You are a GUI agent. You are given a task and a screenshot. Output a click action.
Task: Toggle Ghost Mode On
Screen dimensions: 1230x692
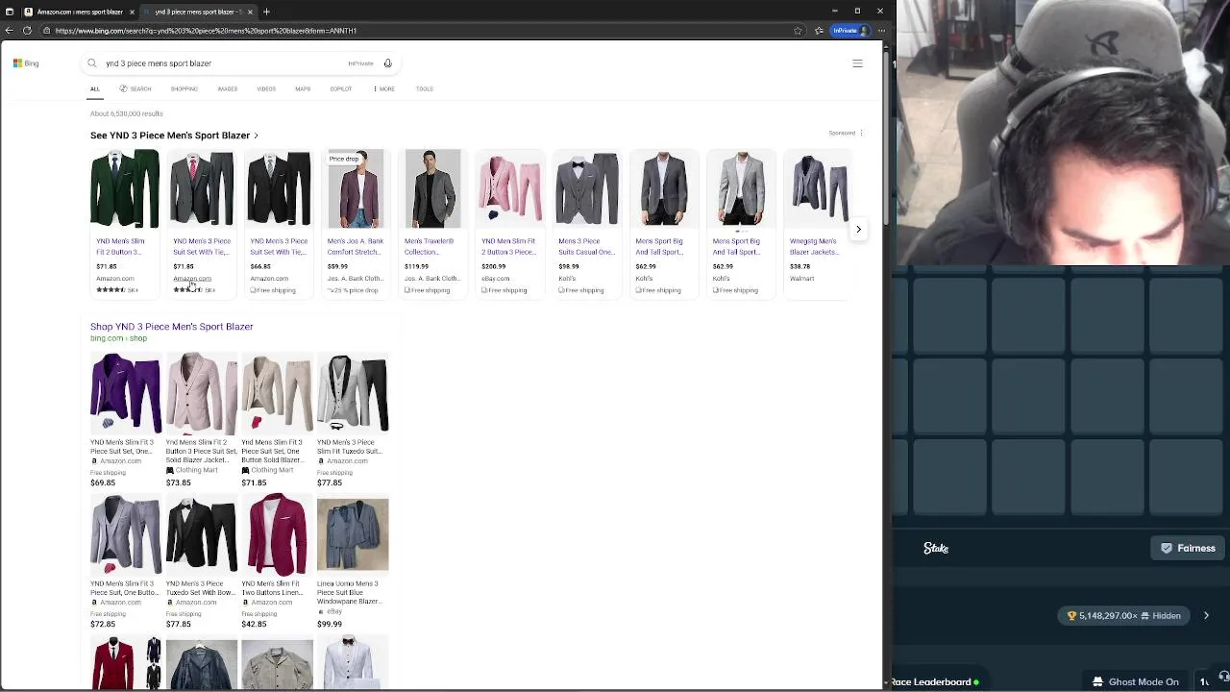click(x=1135, y=682)
